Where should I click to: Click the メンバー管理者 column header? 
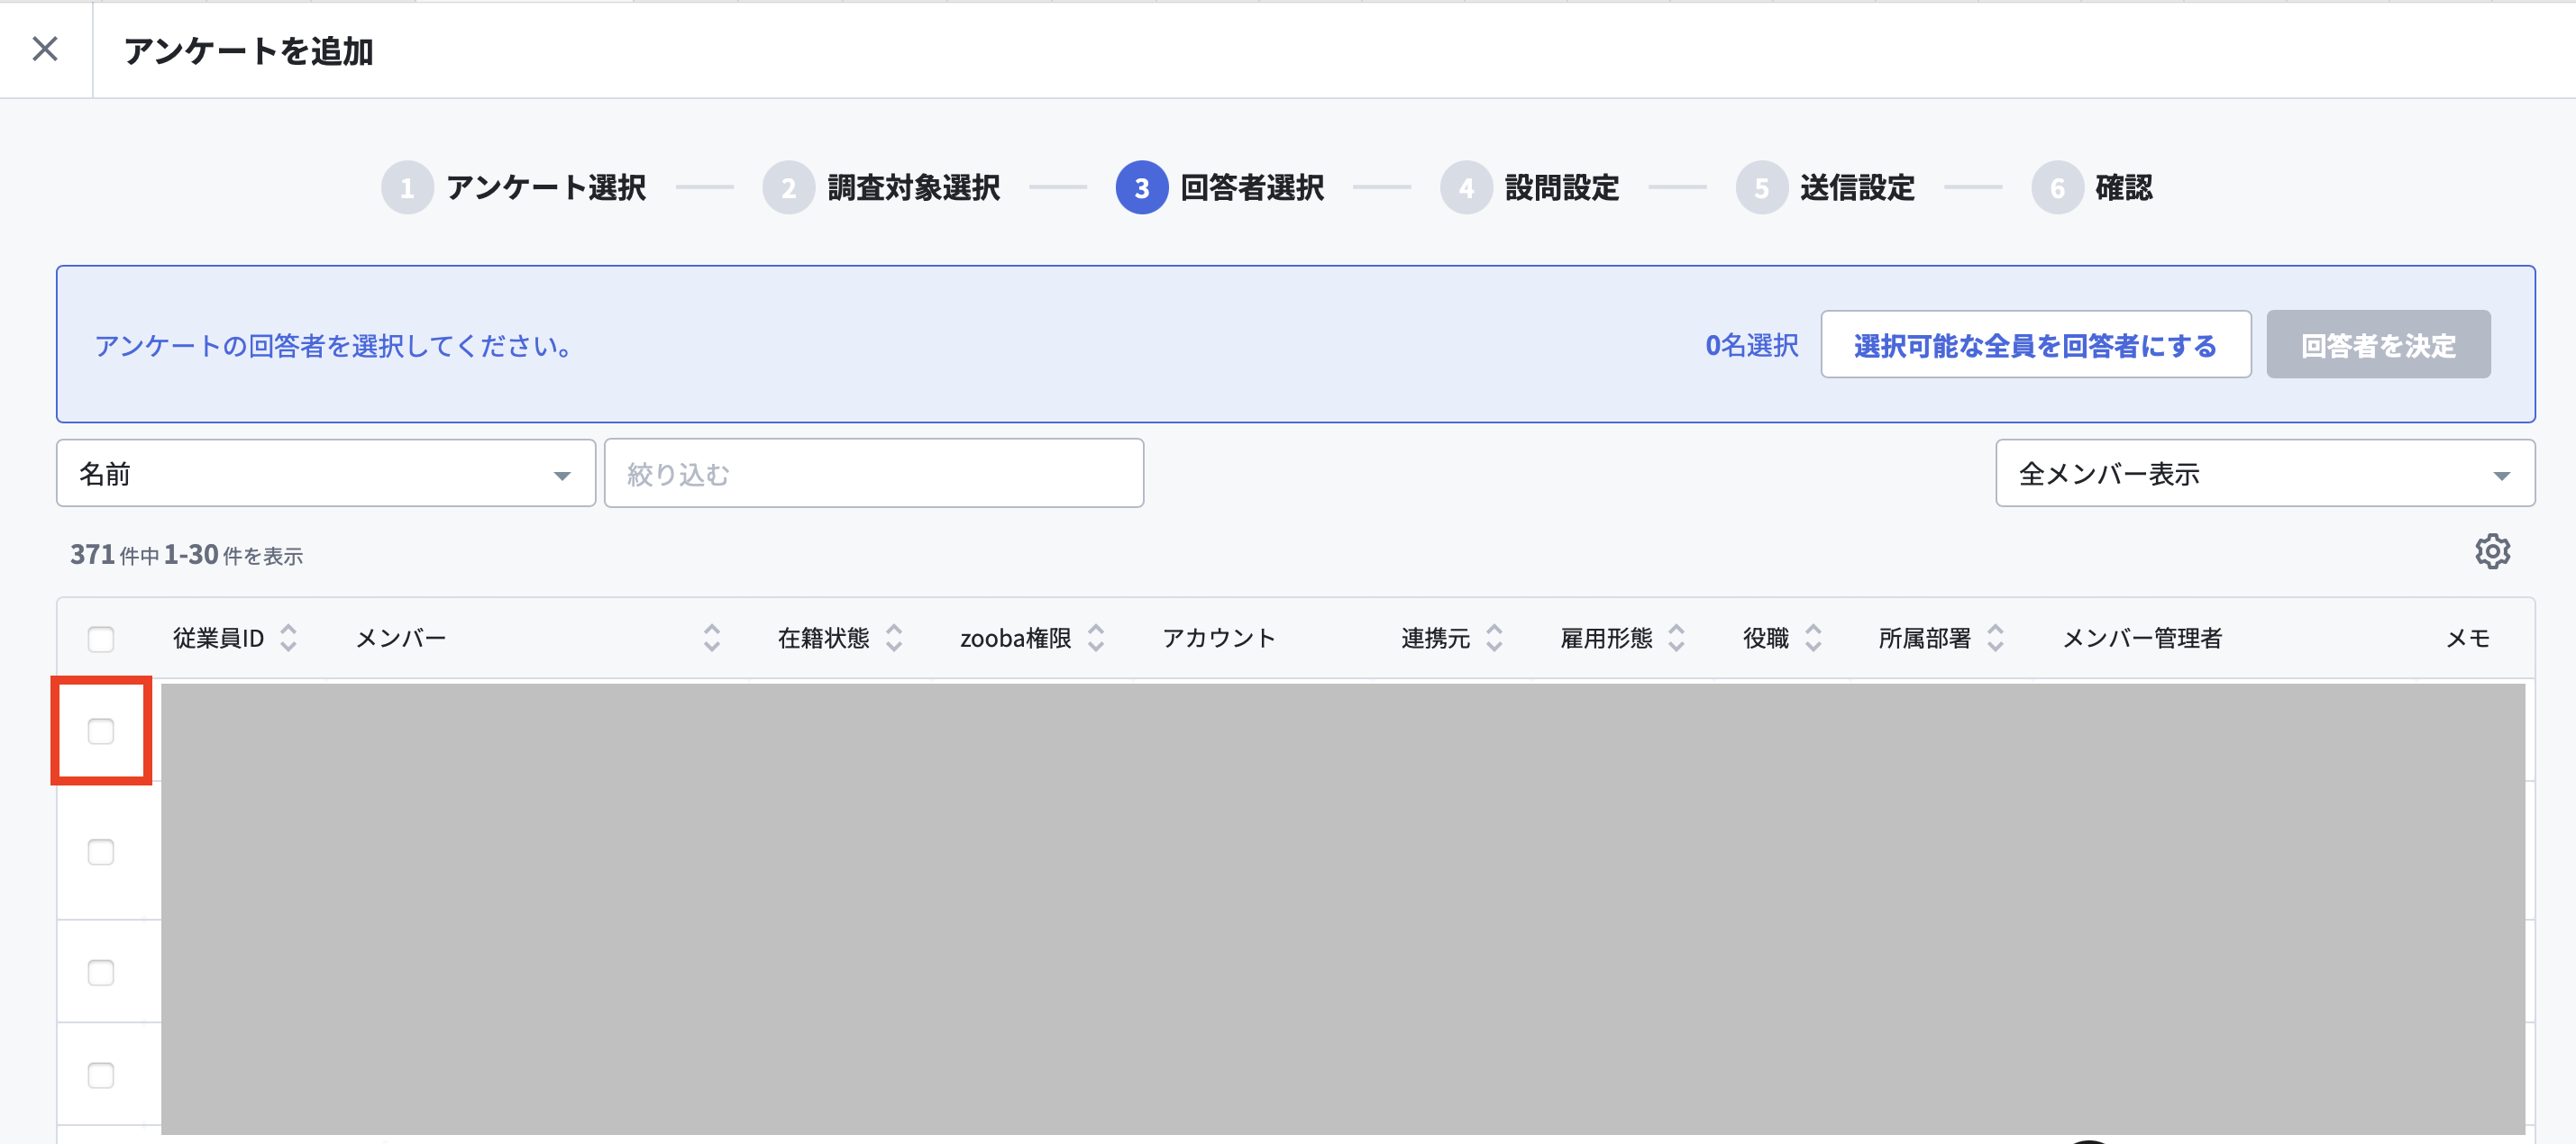(x=2142, y=638)
